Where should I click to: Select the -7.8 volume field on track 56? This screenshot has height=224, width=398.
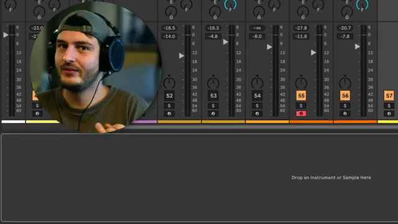[x=345, y=36]
